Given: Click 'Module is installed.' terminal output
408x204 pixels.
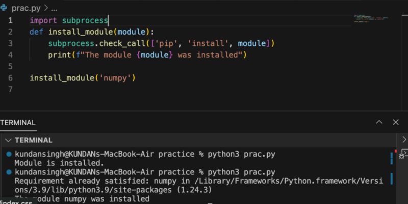Looking at the screenshot, I should click(59, 163).
